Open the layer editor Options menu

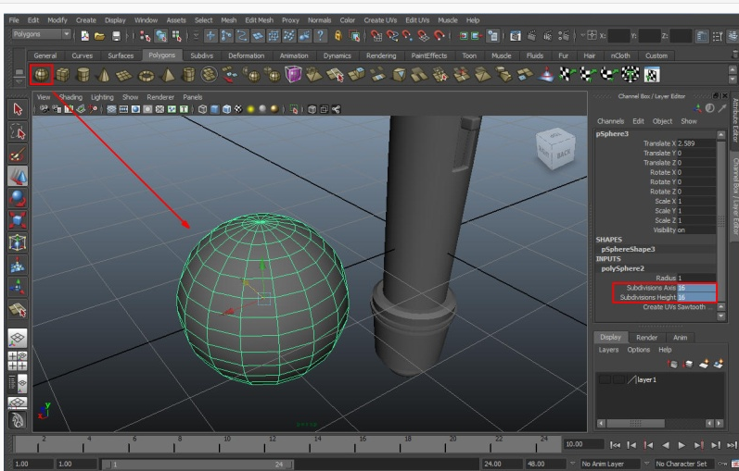tap(638, 350)
